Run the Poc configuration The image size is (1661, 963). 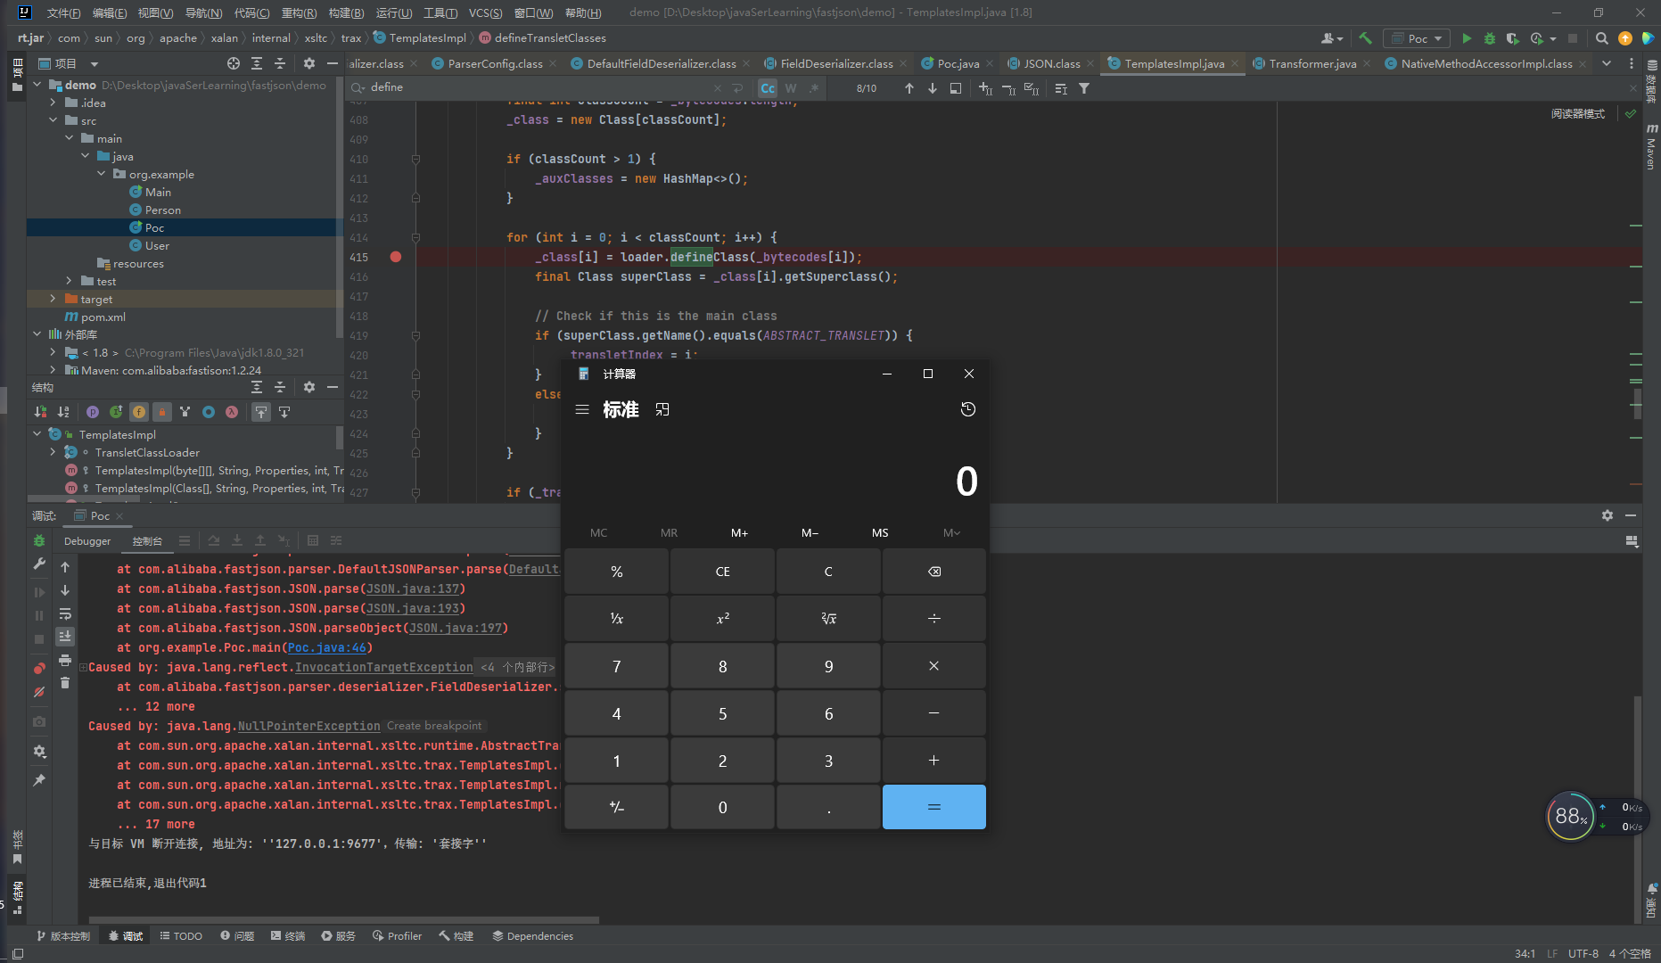tap(1467, 38)
